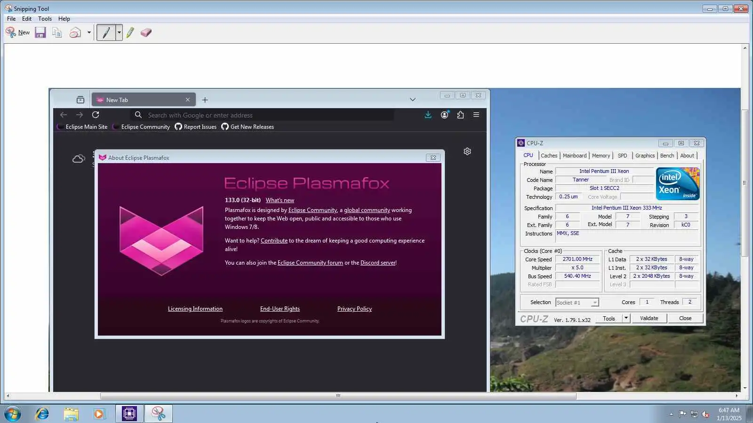This screenshot has height=423, width=753.
Task: Expand the Pen options dropdown arrow
Action: coord(119,32)
